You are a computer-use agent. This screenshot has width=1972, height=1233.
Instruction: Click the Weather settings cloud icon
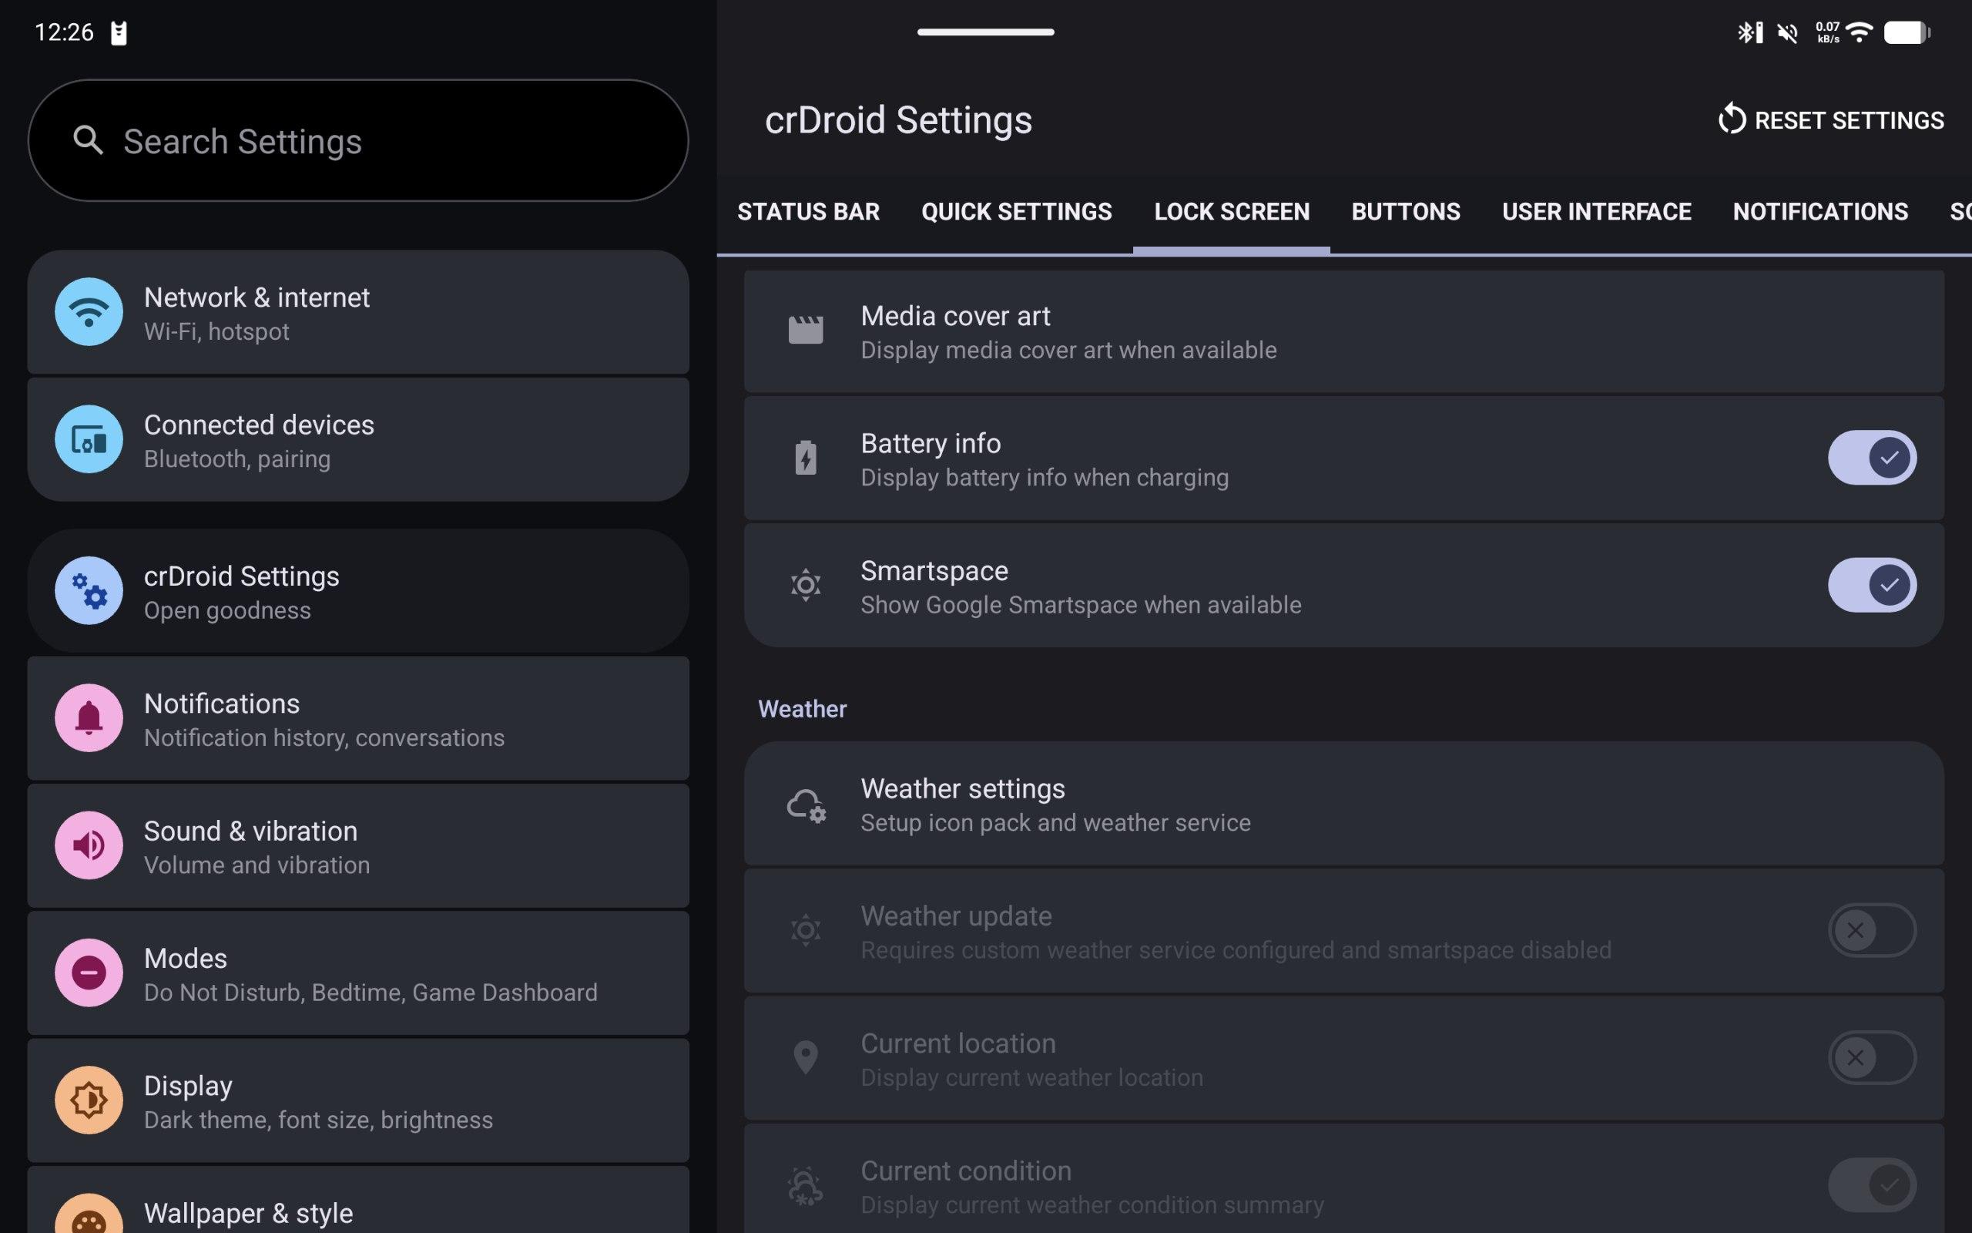806,805
